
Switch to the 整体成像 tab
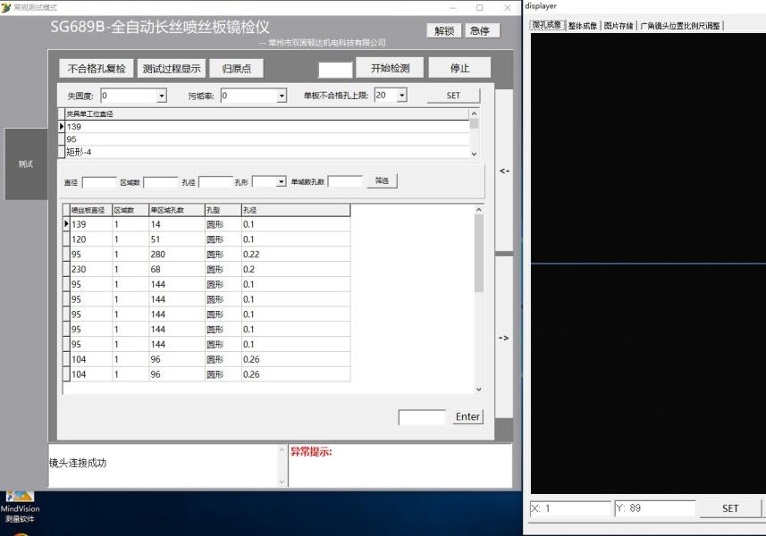coord(583,26)
